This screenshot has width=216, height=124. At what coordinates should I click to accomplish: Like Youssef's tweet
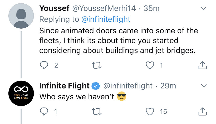click(150, 65)
